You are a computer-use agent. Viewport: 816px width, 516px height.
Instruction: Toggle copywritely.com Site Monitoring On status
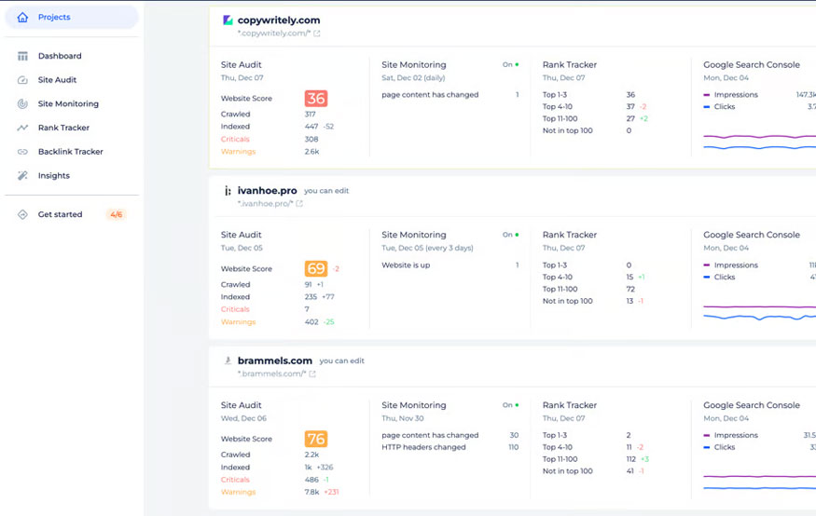510,65
